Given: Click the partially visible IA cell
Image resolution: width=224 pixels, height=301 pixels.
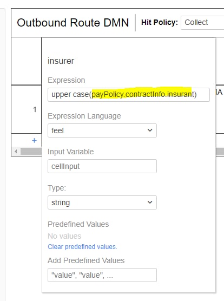Looking at the screenshot, I should click(x=220, y=93).
